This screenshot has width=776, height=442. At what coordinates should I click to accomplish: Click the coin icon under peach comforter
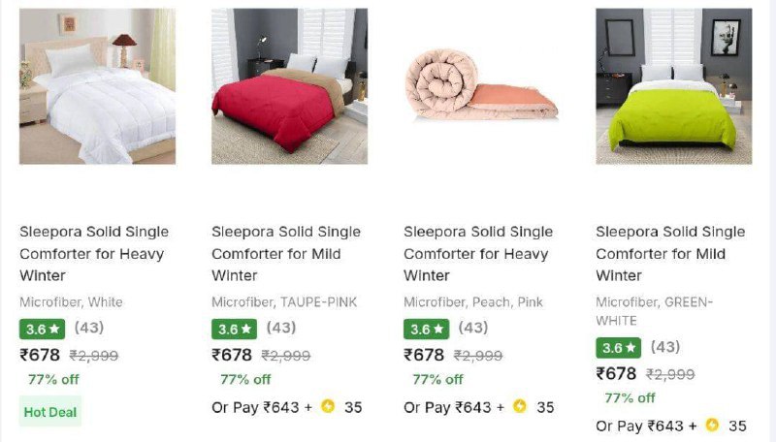[520, 407]
